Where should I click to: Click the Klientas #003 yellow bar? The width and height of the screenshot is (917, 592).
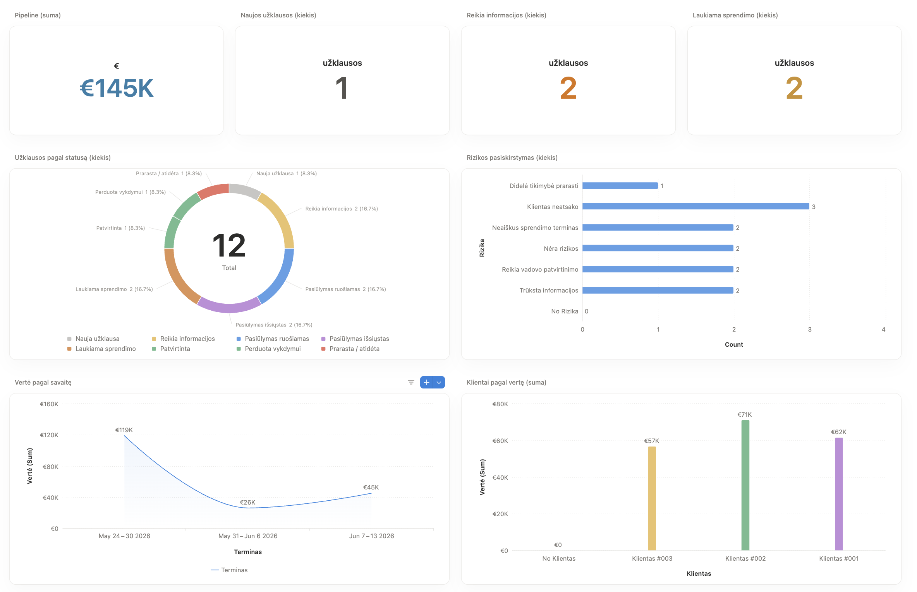[652, 498]
